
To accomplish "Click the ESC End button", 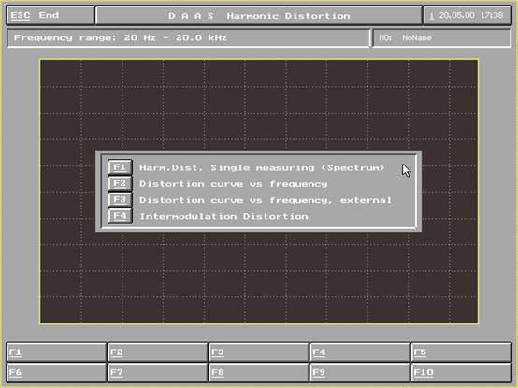I will pos(50,15).
